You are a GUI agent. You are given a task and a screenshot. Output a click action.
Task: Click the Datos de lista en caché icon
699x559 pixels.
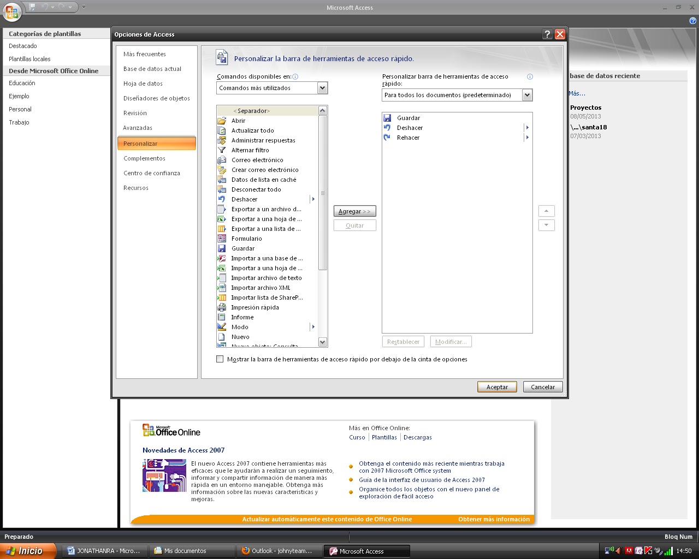coord(222,180)
